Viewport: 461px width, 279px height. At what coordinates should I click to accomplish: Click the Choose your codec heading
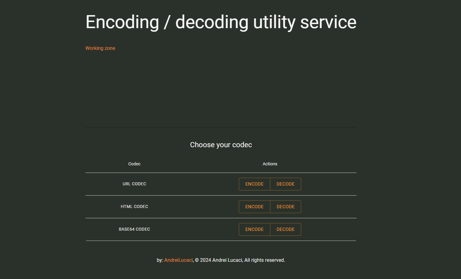pos(221,145)
